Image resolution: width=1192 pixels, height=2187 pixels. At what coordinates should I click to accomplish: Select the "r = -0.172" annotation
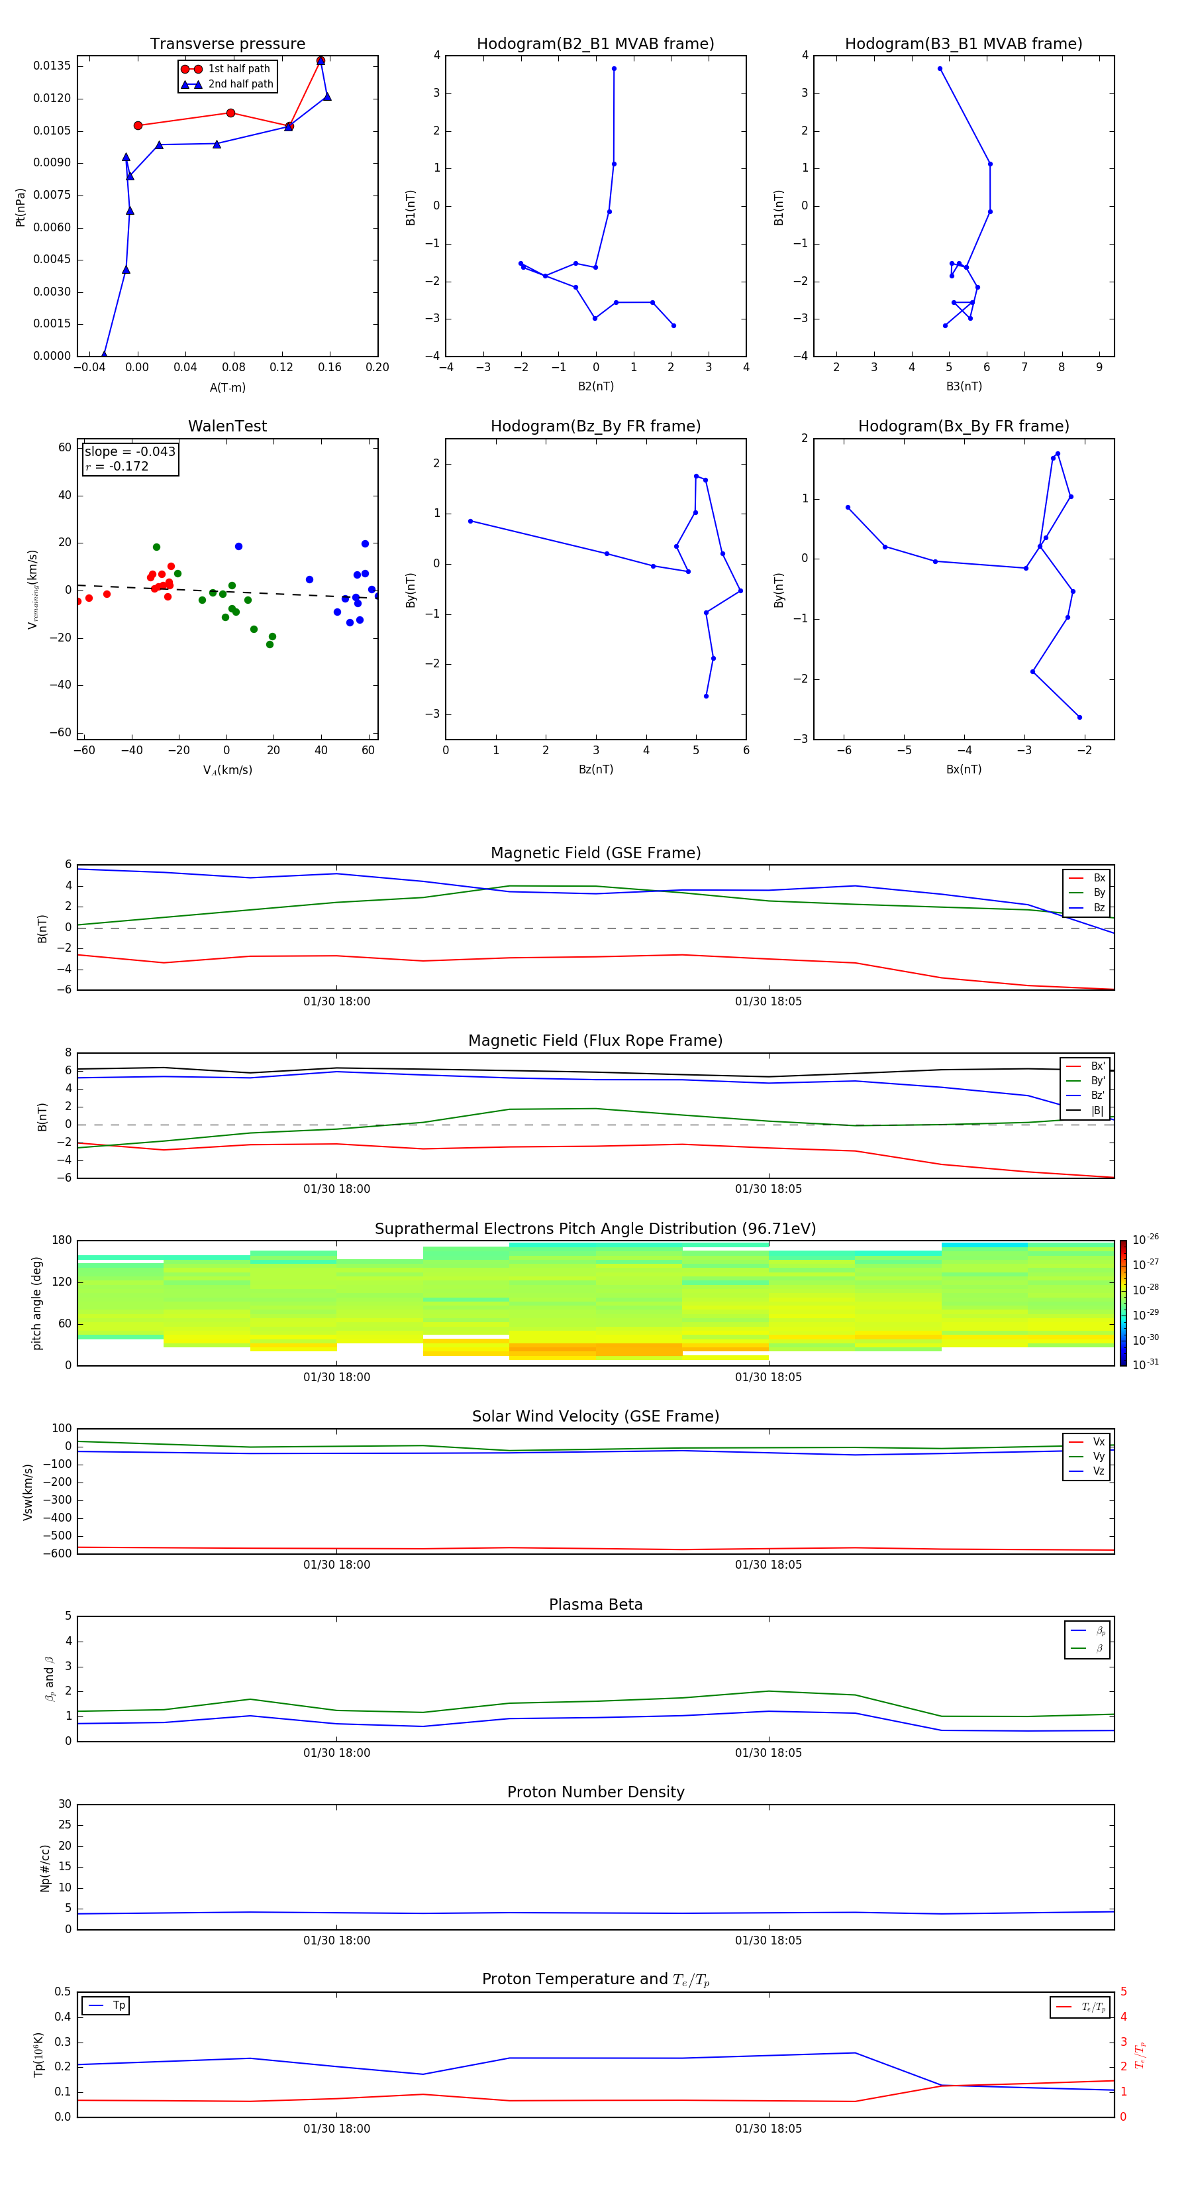pyautogui.click(x=117, y=466)
